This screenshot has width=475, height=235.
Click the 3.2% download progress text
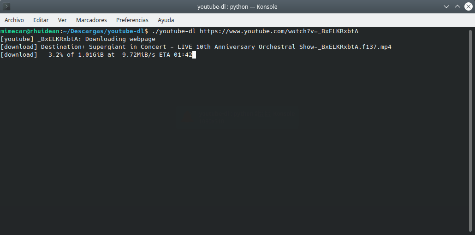coord(56,55)
